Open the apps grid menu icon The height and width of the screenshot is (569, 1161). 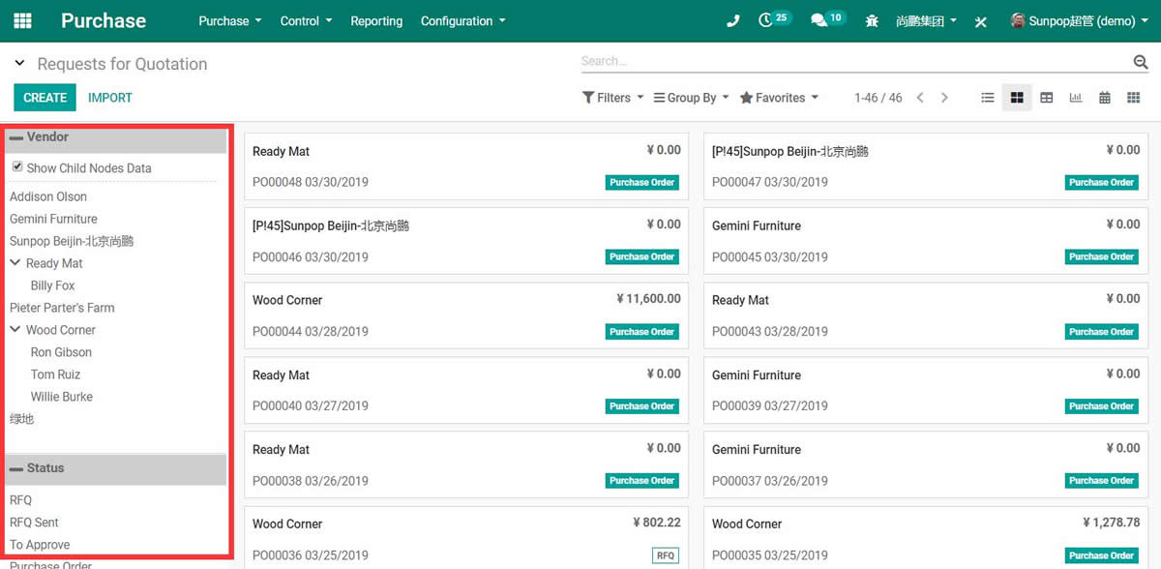click(22, 20)
